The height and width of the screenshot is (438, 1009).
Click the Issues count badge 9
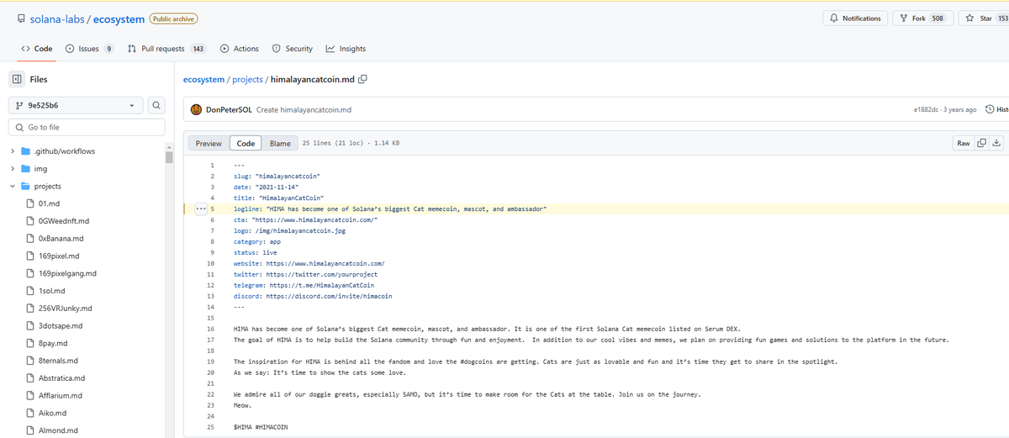108,49
